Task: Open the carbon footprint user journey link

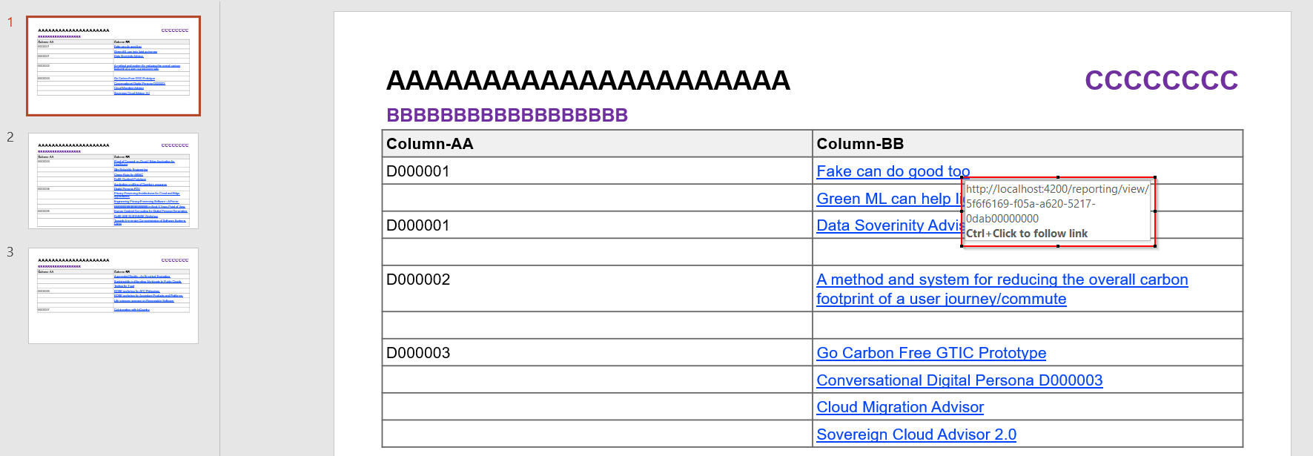Action: [x=1002, y=289]
